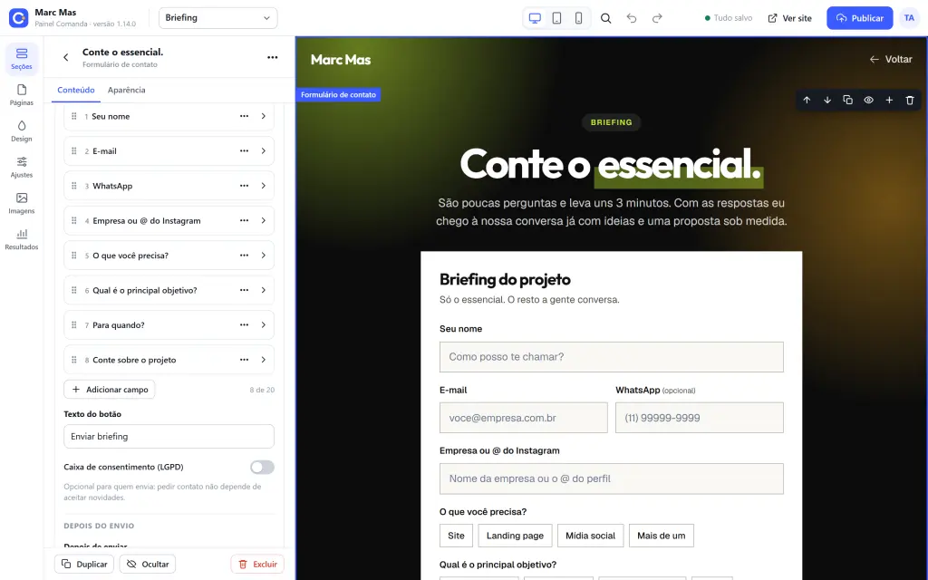This screenshot has height=580, width=928.
Task: Switch to desktop preview mode
Action: pos(535,18)
